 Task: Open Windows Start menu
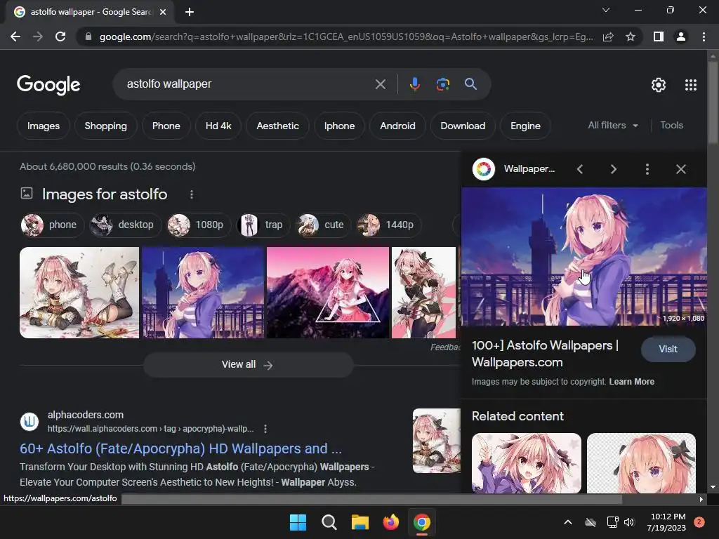pos(298,522)
